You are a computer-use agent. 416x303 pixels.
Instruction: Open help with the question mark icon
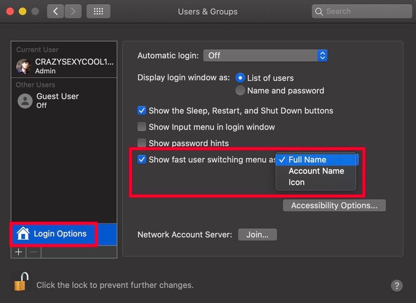pos(396,286)
